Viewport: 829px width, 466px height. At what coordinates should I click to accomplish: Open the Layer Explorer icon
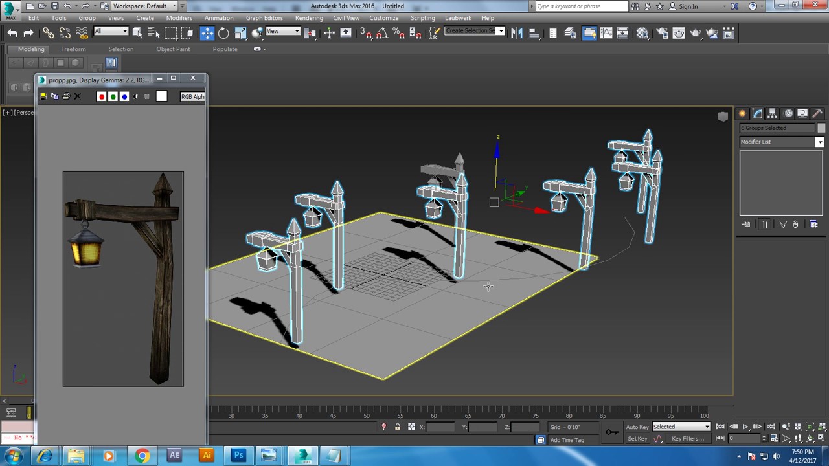click(x=569, y=33)
